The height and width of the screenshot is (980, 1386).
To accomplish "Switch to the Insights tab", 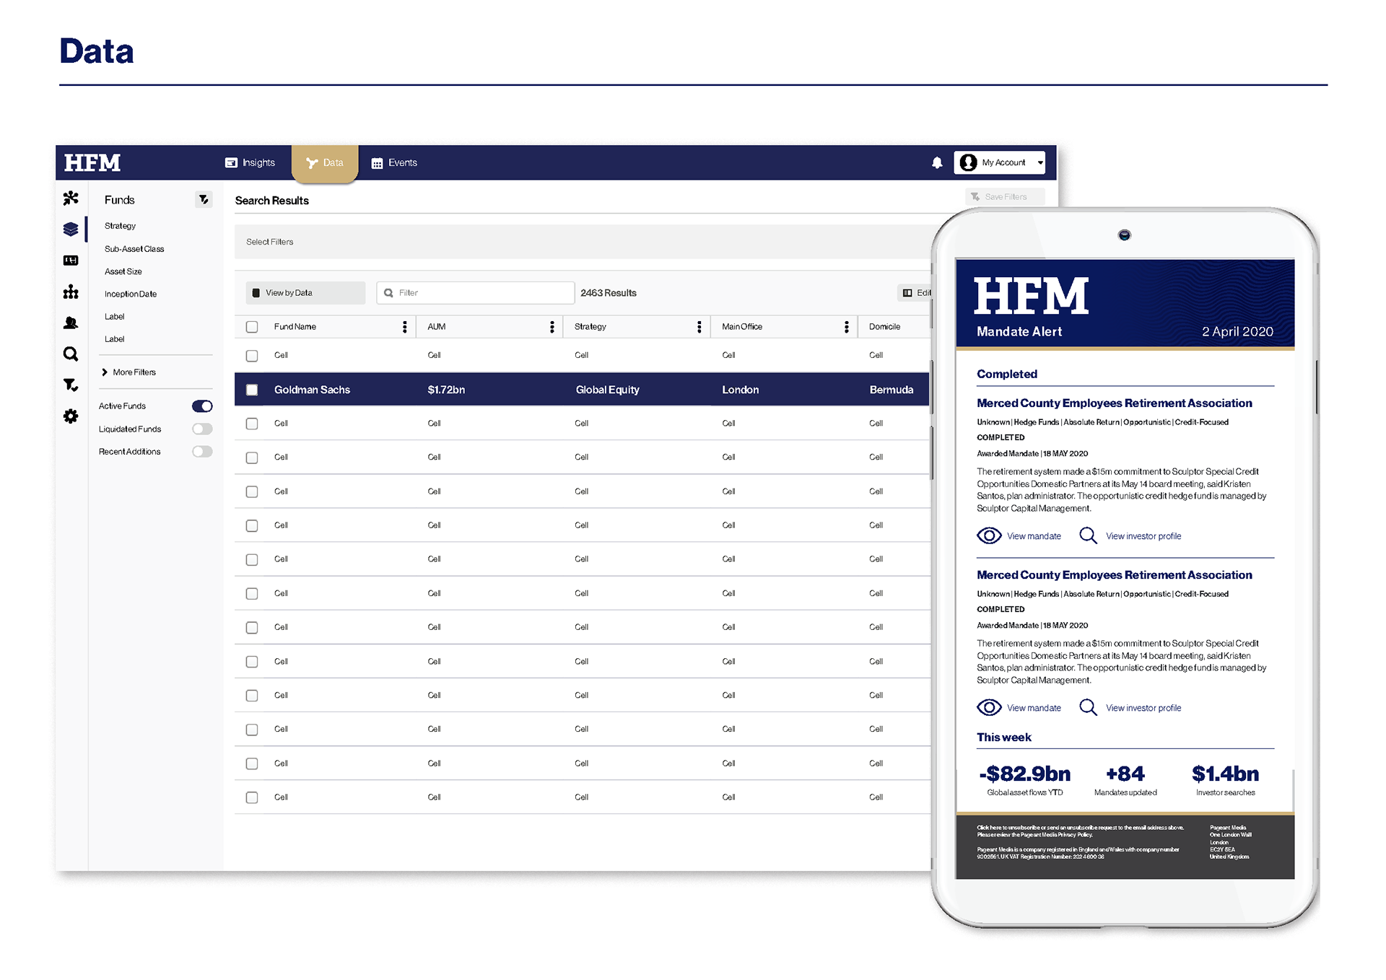I will click(x=250, y=163).
